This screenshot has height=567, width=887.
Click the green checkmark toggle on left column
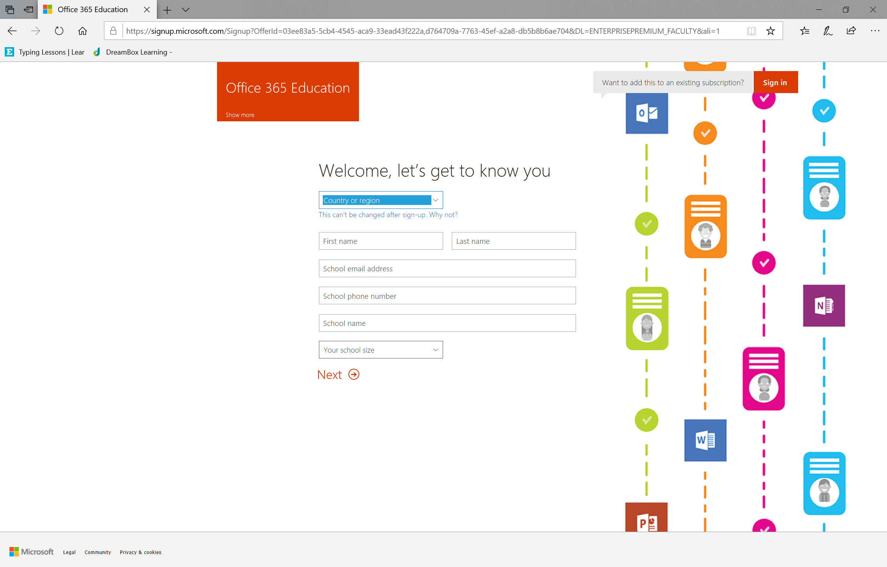click(x=647, y=223)
